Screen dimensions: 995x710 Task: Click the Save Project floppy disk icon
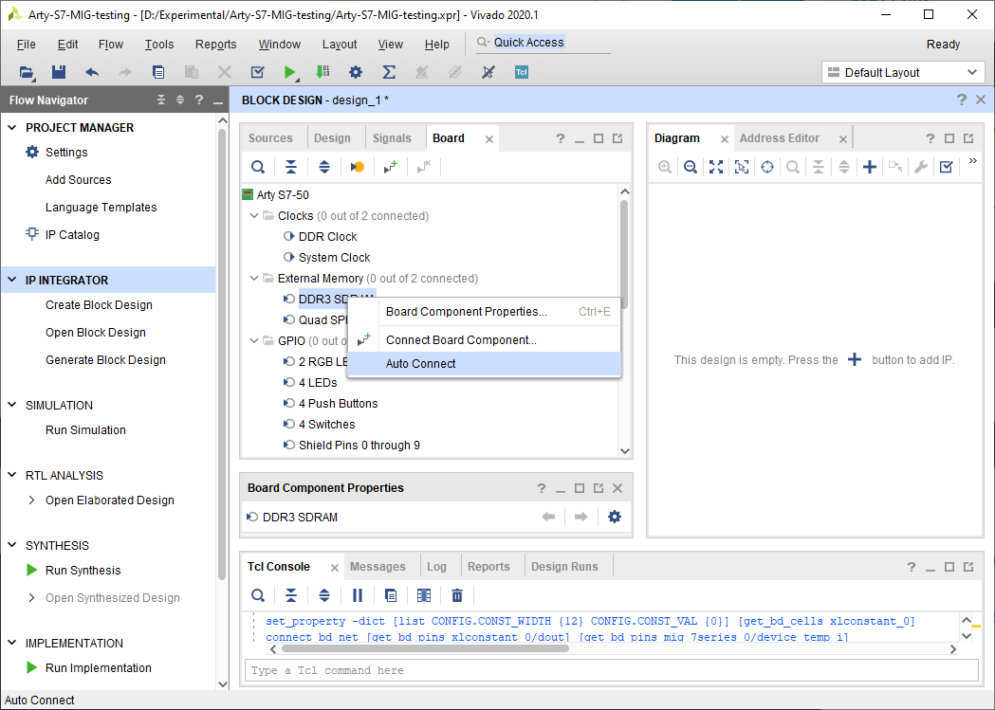[x=59, y=72]
